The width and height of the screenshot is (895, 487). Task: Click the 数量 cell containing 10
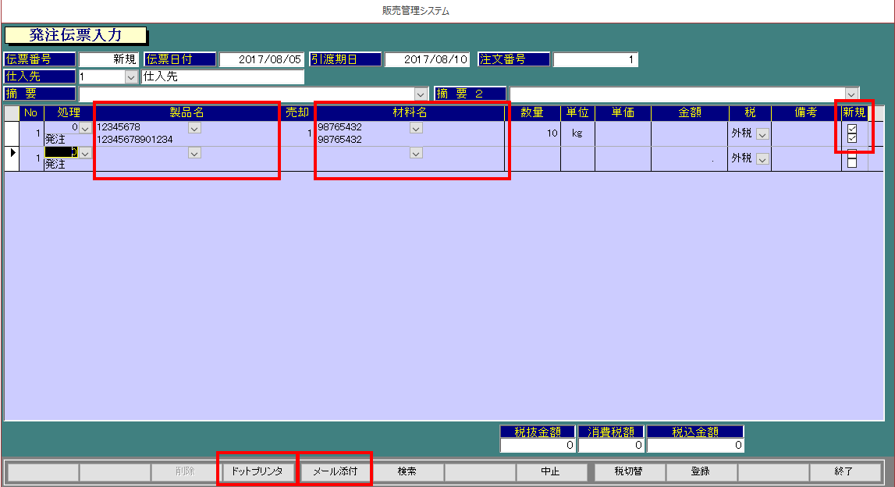tap(532, 133)
